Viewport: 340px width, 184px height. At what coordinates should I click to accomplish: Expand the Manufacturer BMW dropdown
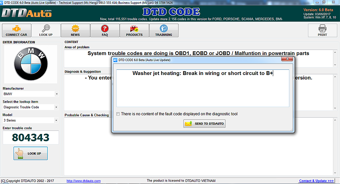57,94
